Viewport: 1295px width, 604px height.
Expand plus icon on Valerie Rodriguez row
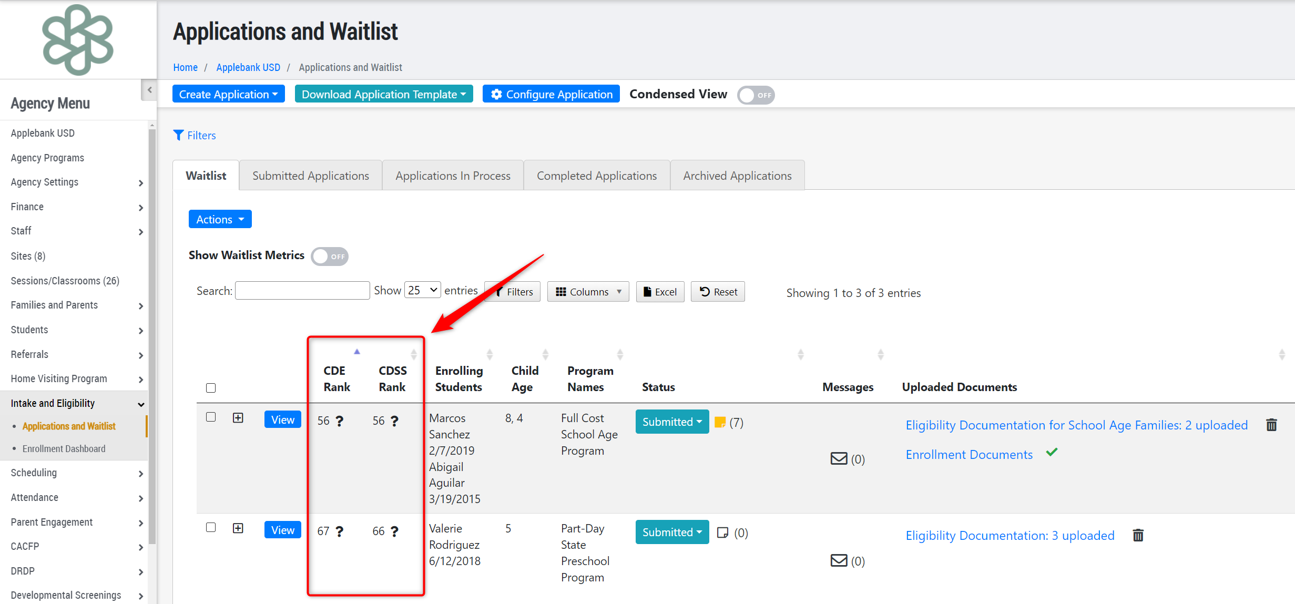[238, 528]
